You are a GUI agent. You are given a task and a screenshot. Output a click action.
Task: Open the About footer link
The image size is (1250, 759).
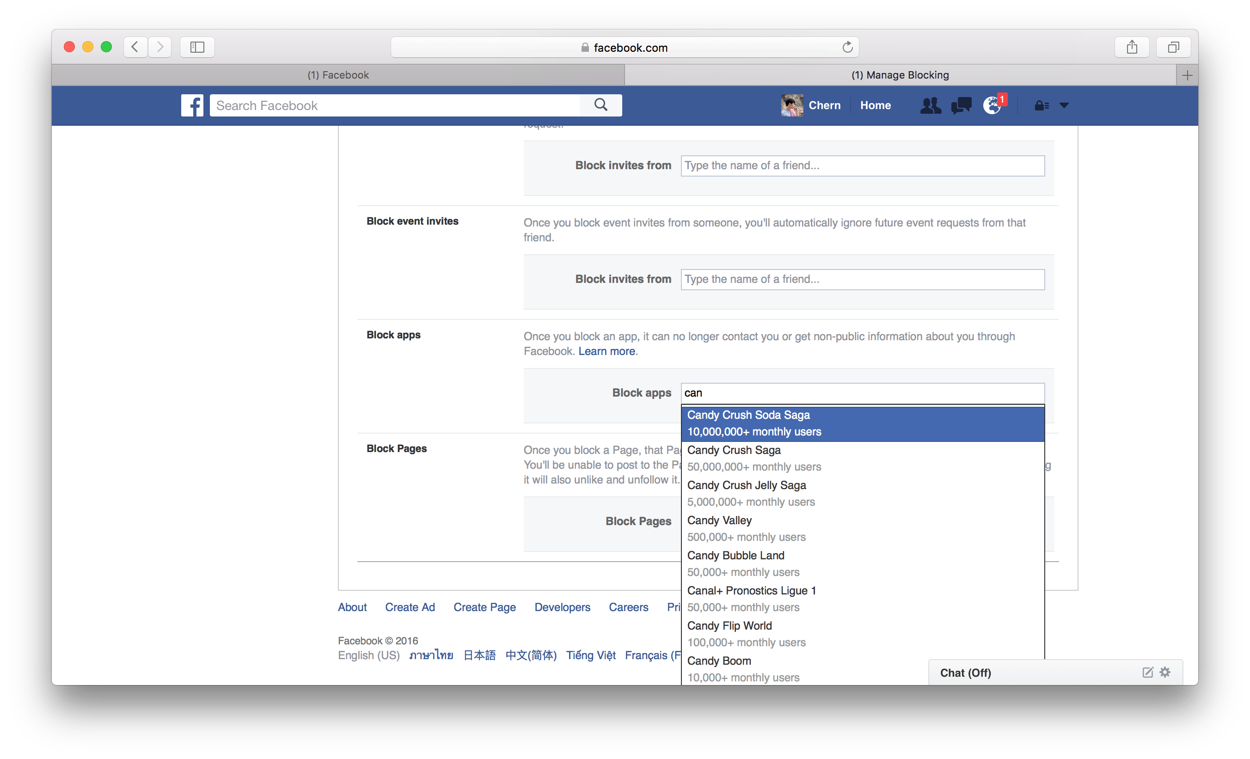(352, 607)
